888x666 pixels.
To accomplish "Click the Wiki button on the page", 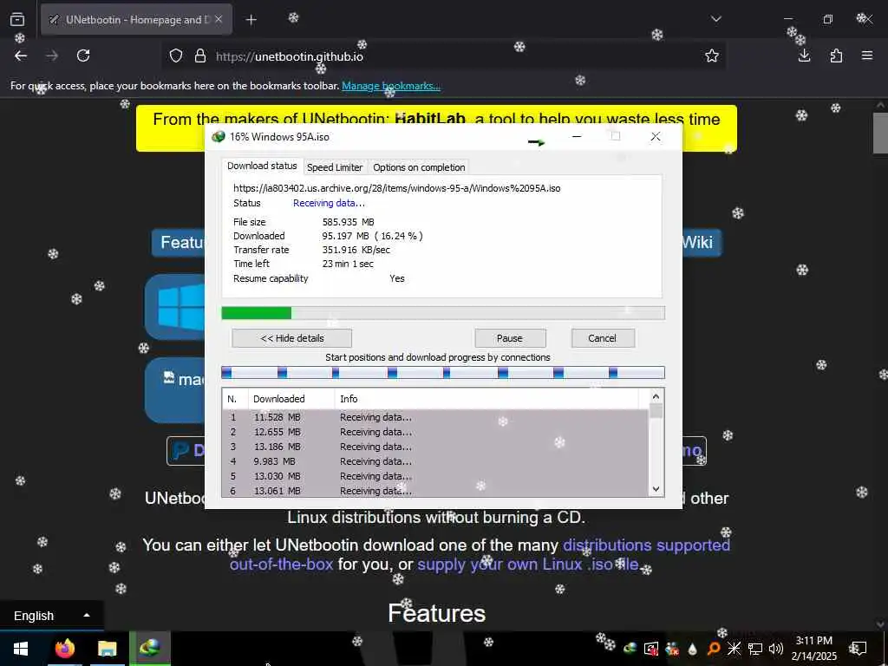I will pyautogui.click(x=696, y=243).
